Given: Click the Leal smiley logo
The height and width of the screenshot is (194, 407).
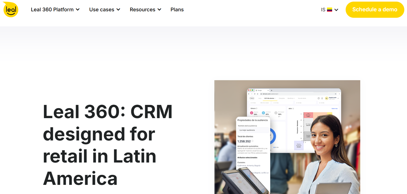Looking at the screenshot, I should coord(11,9).
